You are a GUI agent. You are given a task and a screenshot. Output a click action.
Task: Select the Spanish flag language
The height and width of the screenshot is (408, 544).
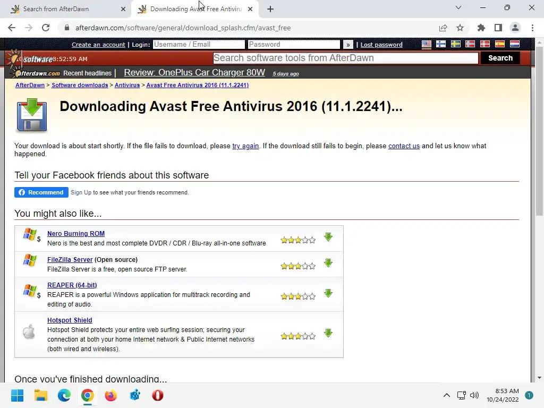tap(499, 44)
